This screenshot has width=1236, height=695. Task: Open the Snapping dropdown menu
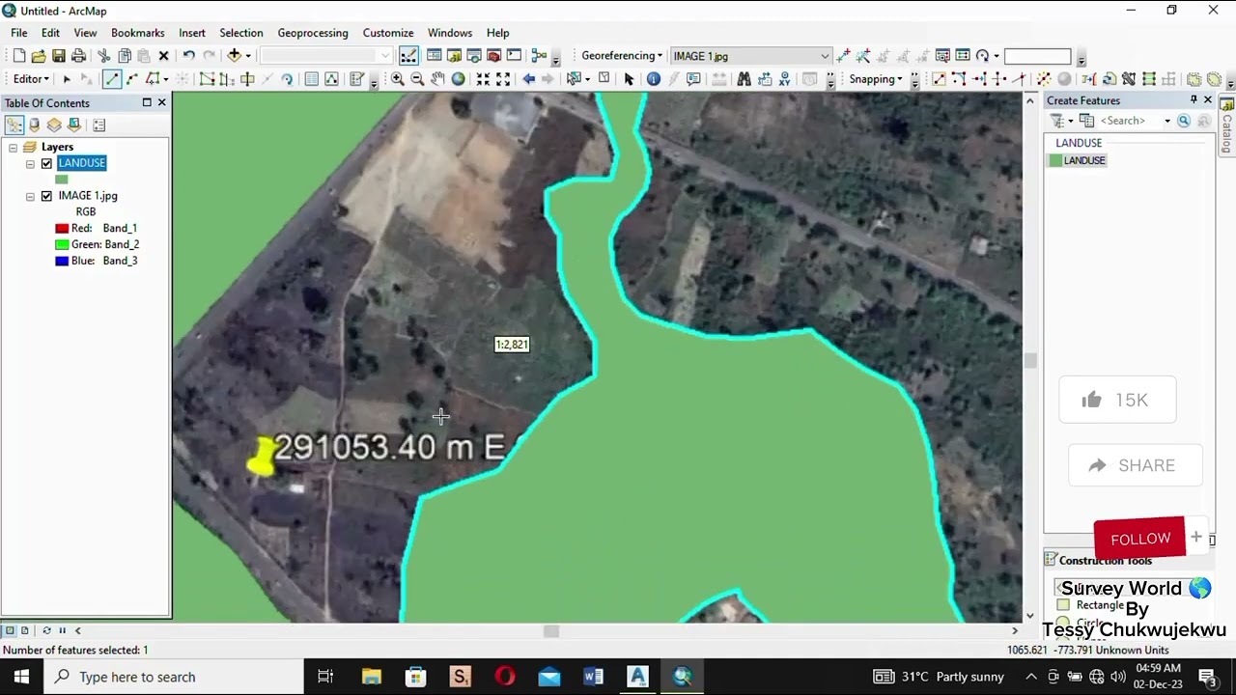tap(876, 79)
